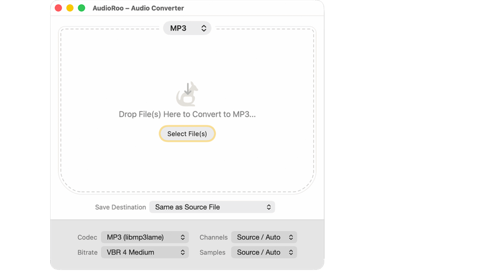Click the chevron icon beside Same as Source File

coord(268,207)
